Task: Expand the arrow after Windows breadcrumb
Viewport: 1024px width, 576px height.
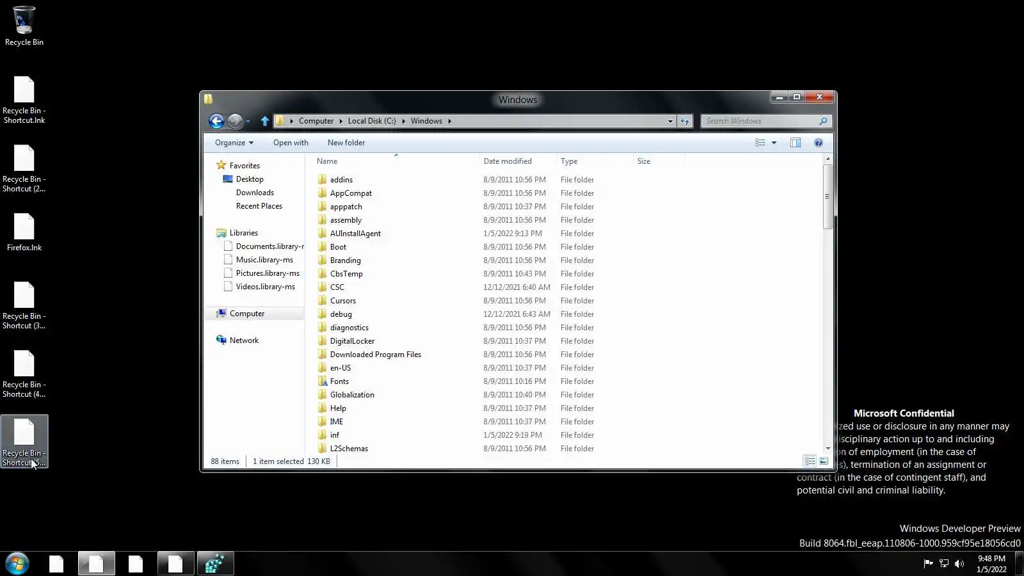Action: (x=449, y=121)
